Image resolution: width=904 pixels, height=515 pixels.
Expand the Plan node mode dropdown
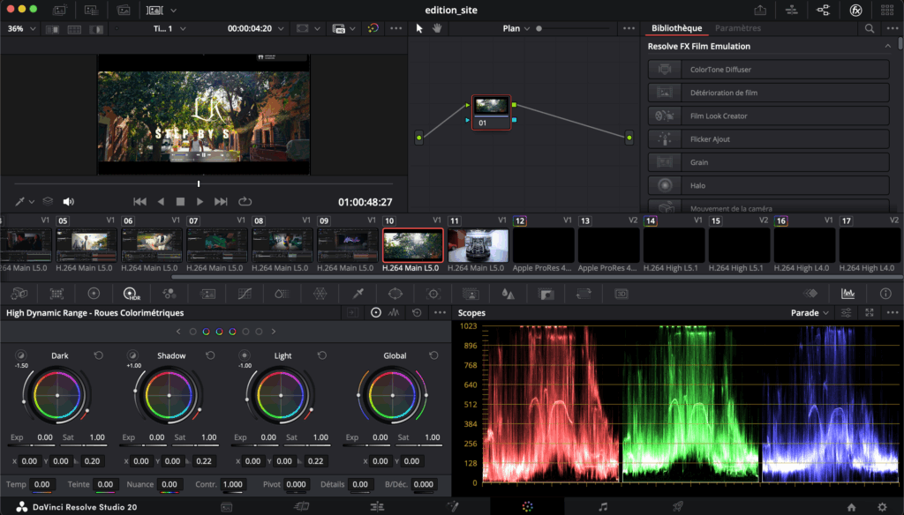[x=516, y=28]
